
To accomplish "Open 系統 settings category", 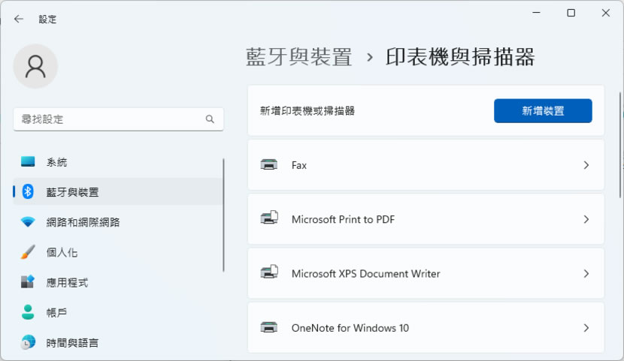I will click(x=56, y=162).
